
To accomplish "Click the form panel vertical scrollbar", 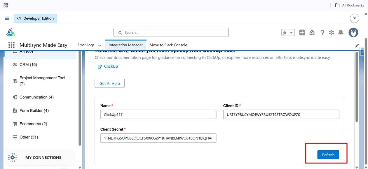I will pos(357,87).
